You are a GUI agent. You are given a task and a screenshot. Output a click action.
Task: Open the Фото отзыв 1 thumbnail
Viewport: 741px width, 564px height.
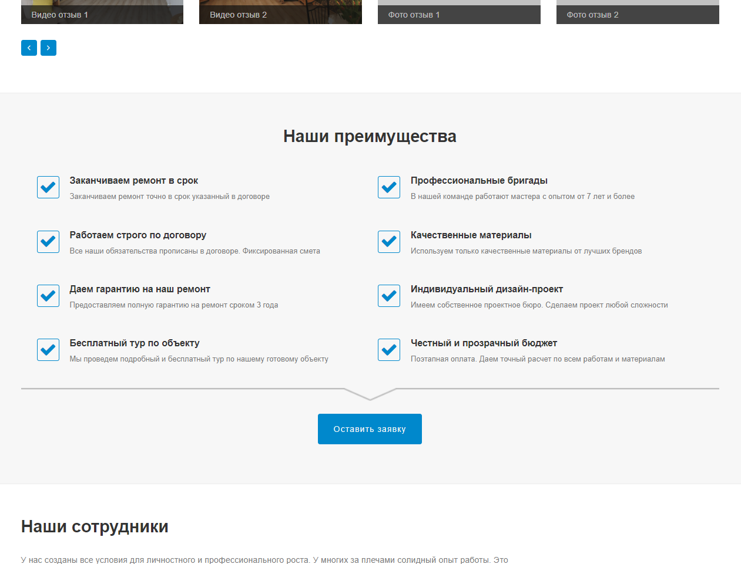pyautogui.click(x=459, y=12)
